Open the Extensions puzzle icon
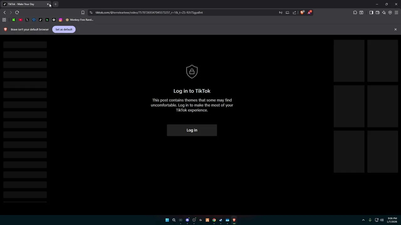The width and height of the screenshot is (401, 225). pyautogui.click(x=355, y=12)
